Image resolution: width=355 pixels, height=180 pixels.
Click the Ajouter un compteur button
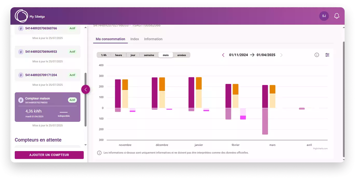coord(49,155)
